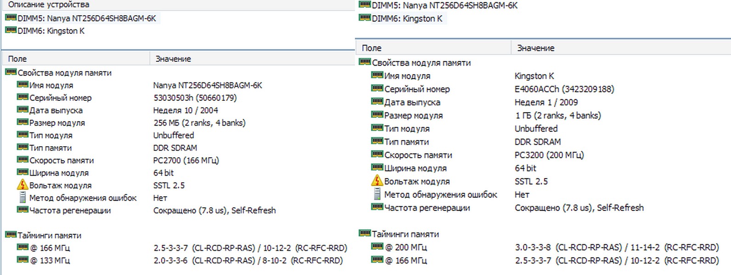The width and height of the screenshot is (731, 275).
Task: Click icon of left Свойства модуля памяти group
Action: pos(11,71)
